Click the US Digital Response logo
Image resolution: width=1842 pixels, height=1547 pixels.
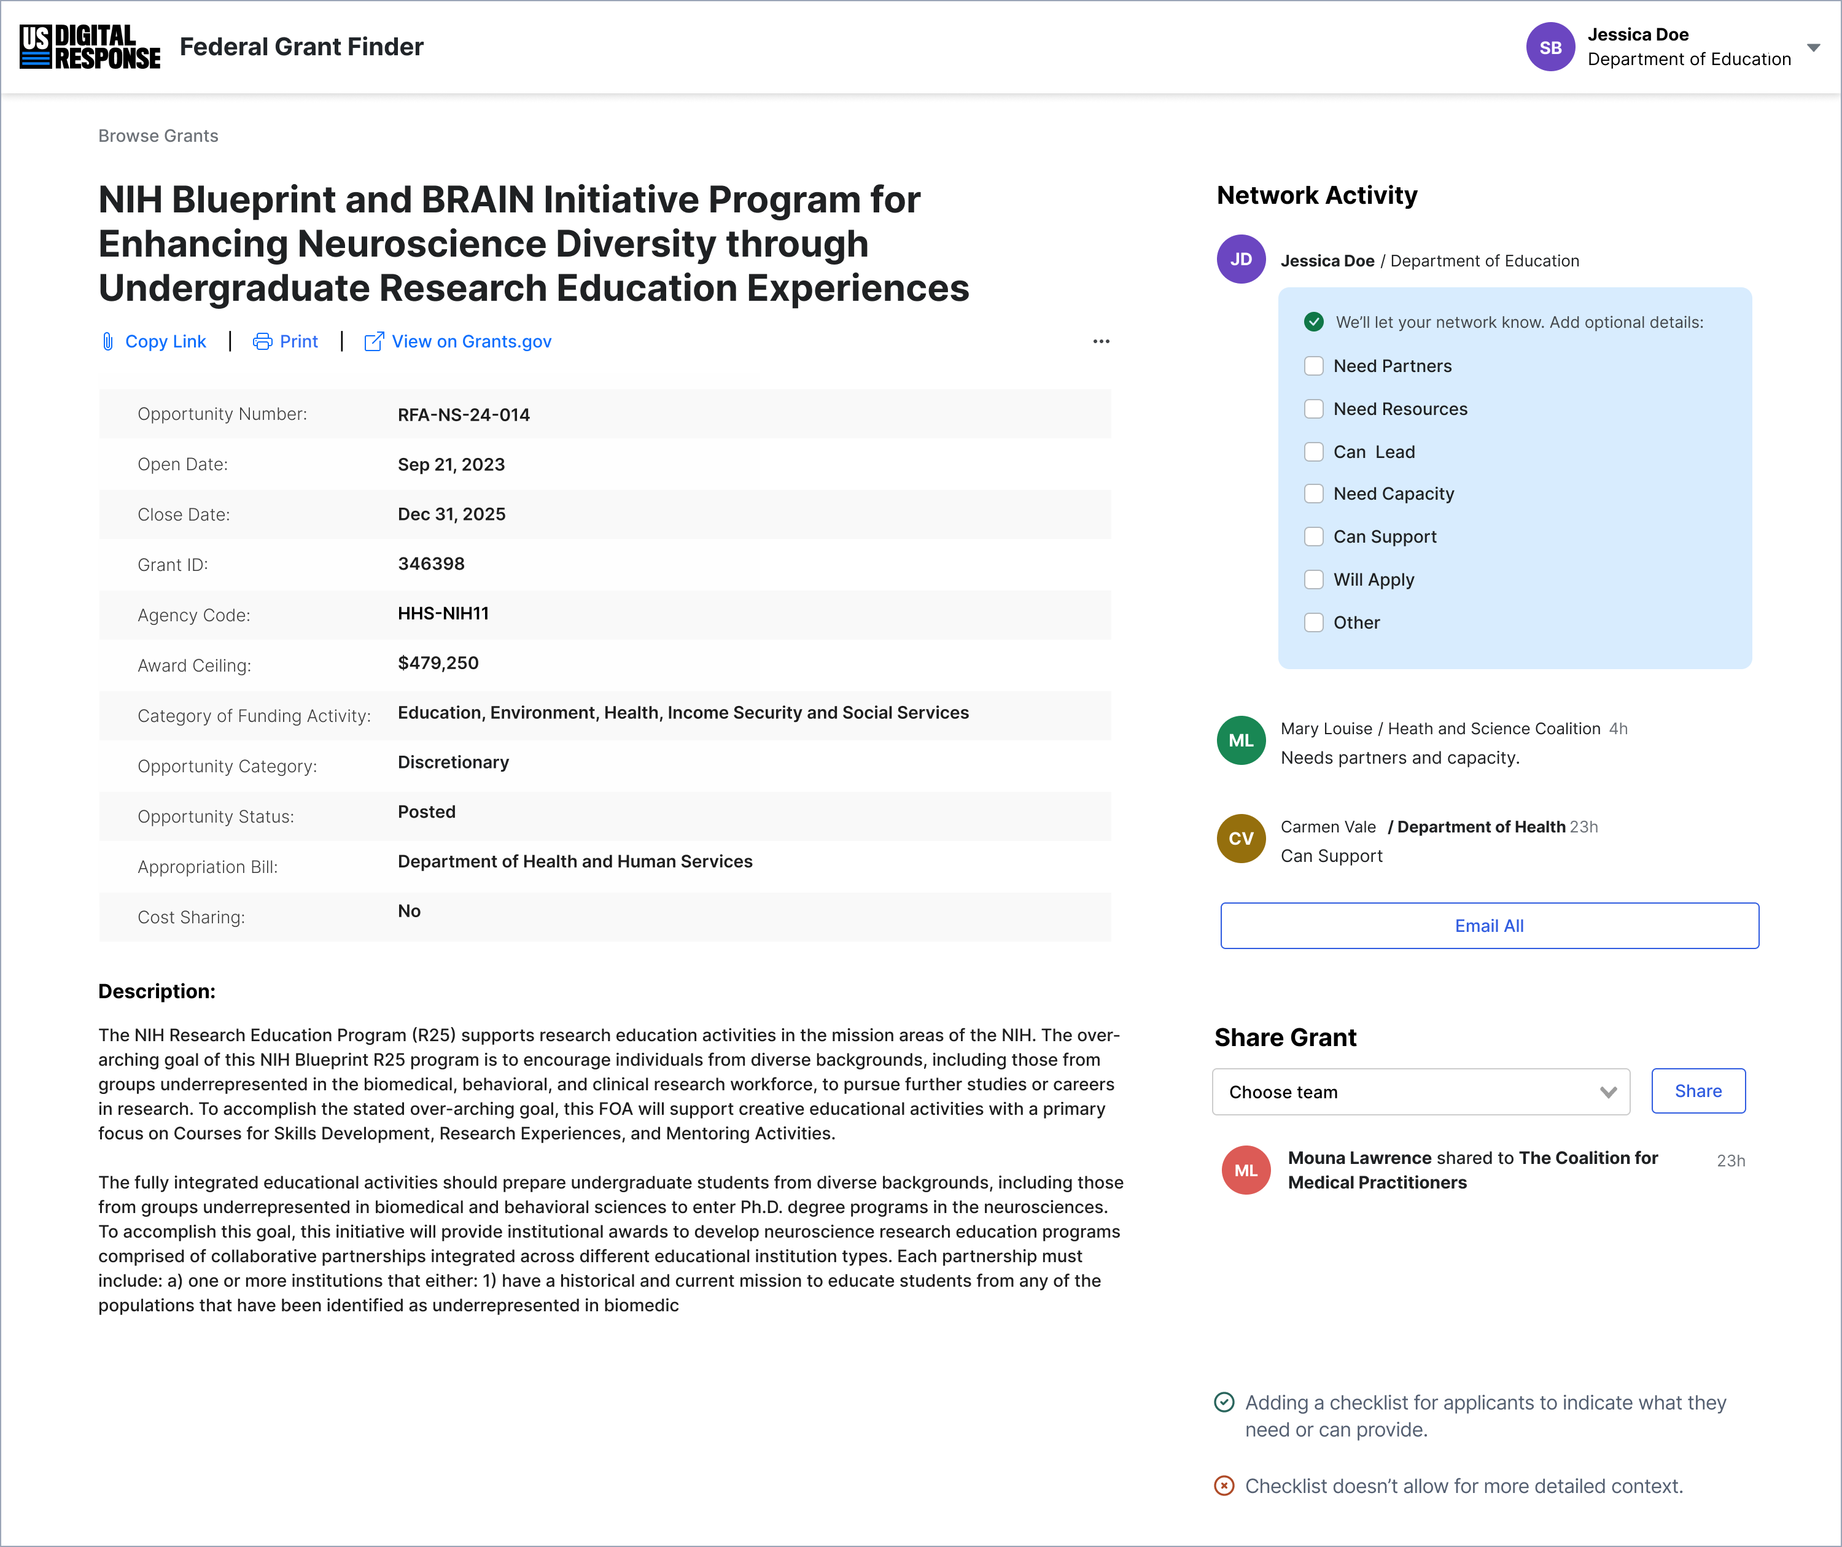(x=90, y=47)
